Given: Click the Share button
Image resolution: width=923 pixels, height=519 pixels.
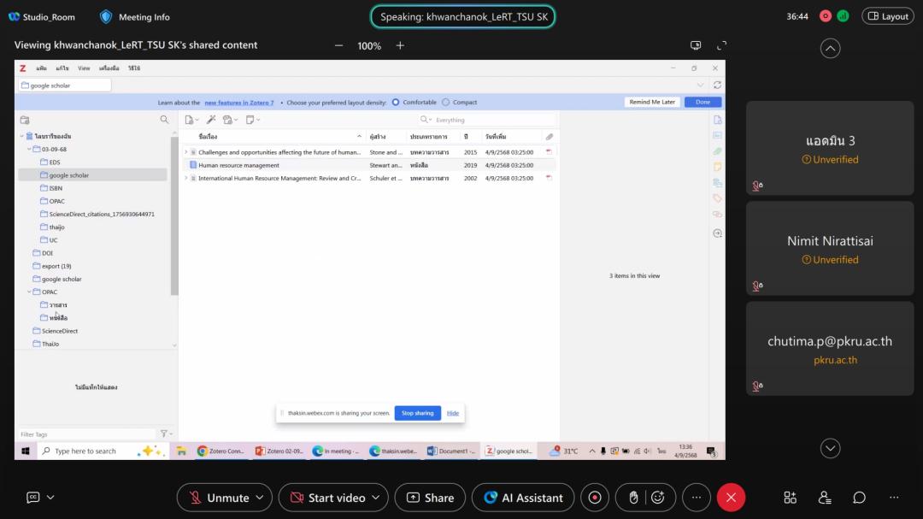Looking at the screenshot, I should (430, 498).
